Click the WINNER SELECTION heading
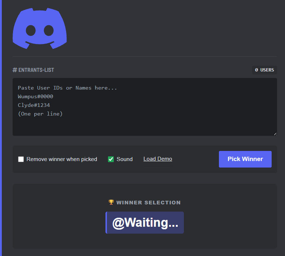 point(148,203)
